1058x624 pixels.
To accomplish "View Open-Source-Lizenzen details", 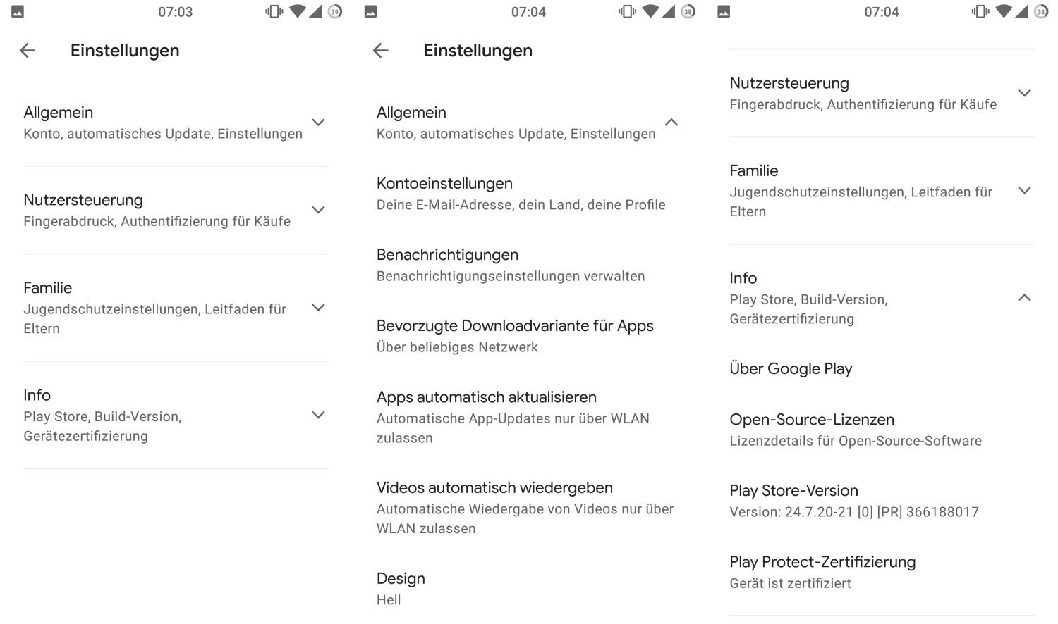I will (x=855, y=430).
